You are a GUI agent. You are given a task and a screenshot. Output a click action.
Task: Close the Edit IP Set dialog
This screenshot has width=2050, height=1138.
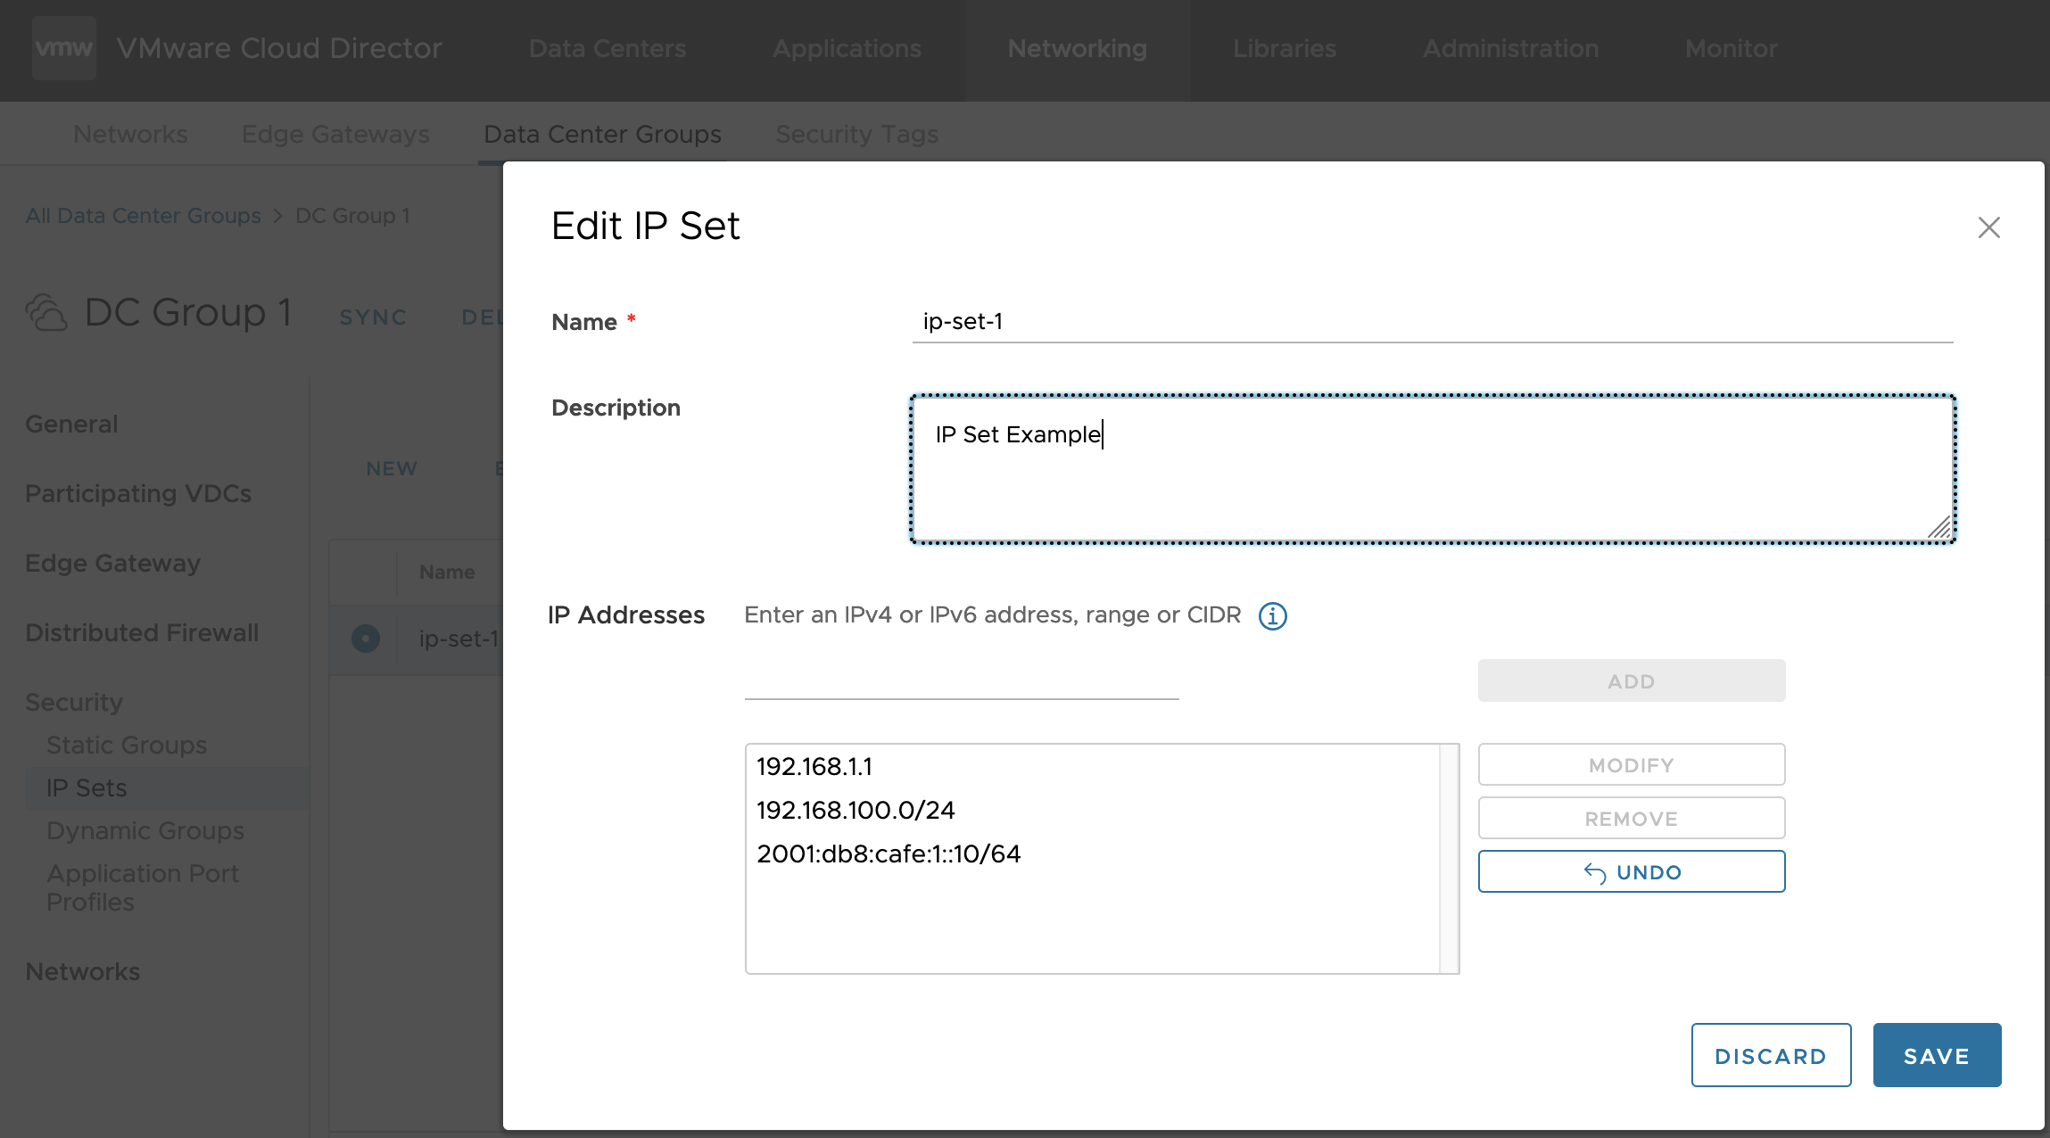[1988, 227]
